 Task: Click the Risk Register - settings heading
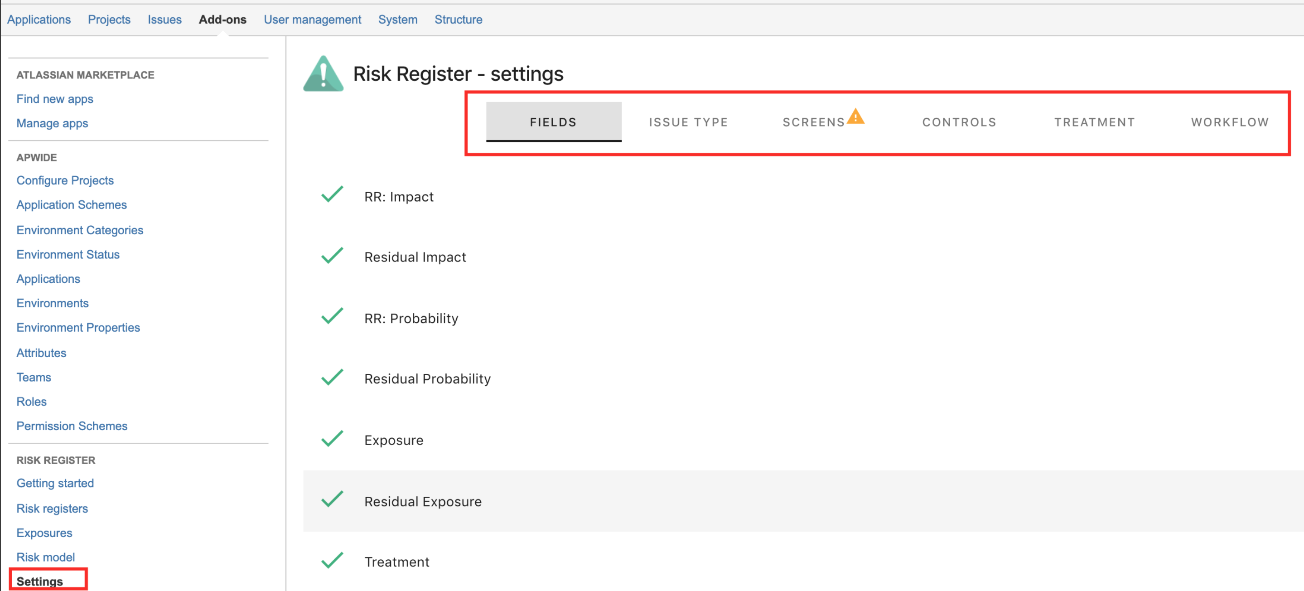458,73
